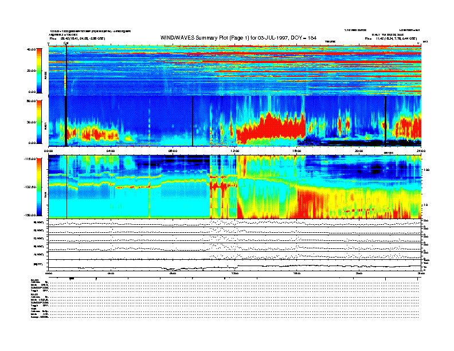Click the -132.50 label on TNR scale

coord(30,187)
